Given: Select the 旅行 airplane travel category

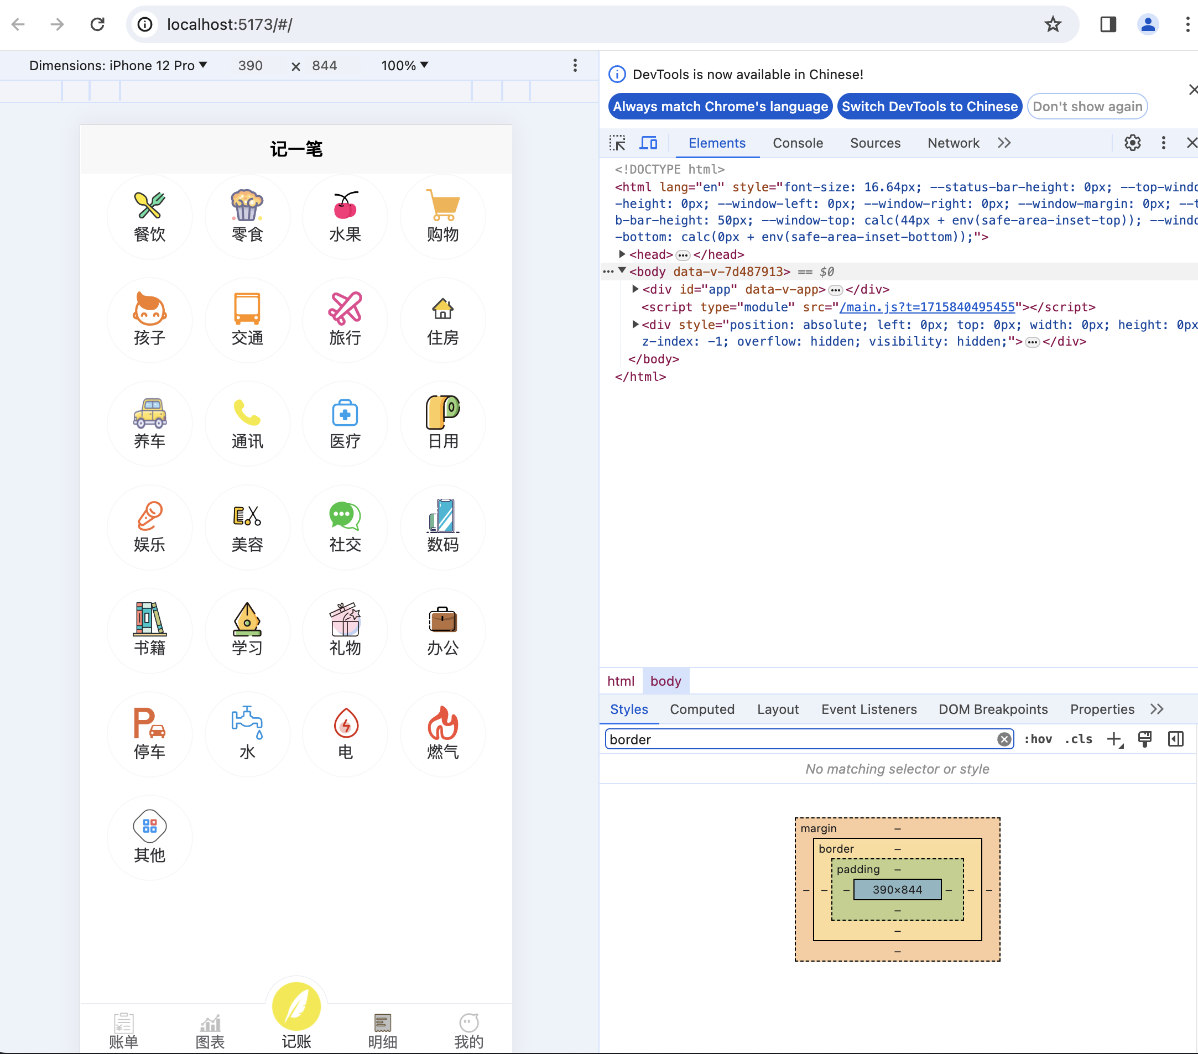Looking at the screenshot, I should click(345, 321).
